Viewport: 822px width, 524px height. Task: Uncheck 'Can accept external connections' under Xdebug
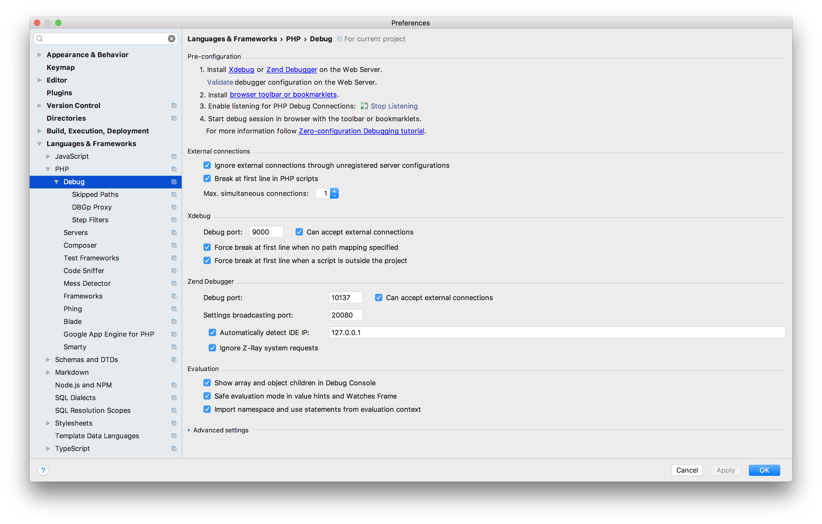point(299,232)
